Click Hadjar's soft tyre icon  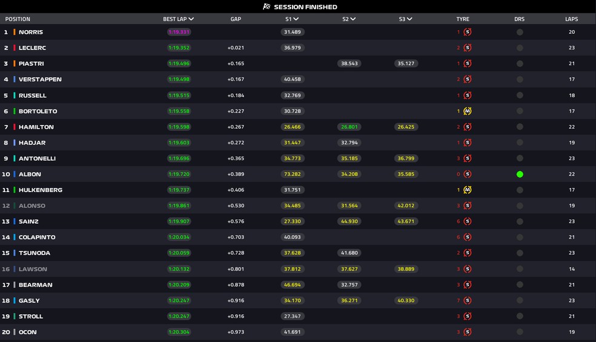[468, 143]
